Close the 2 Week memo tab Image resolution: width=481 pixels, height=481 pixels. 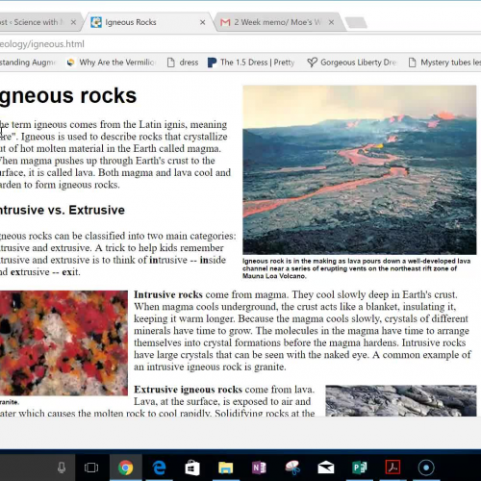331,22
